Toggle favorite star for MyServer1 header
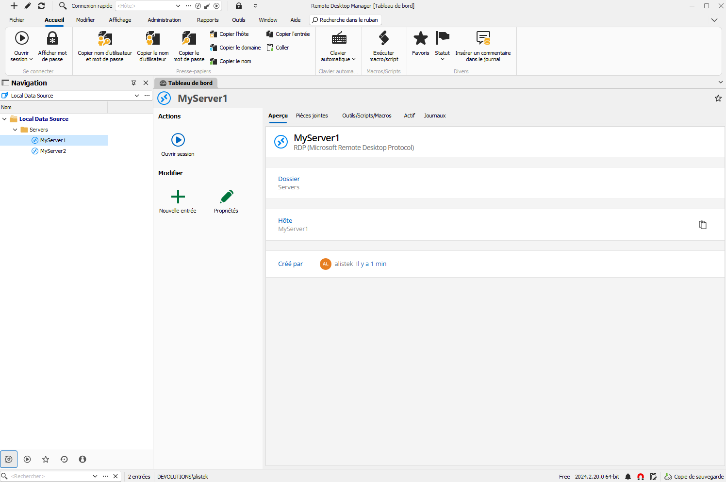Viewport: 726px width, 482px height. click(x=718, y=99)
